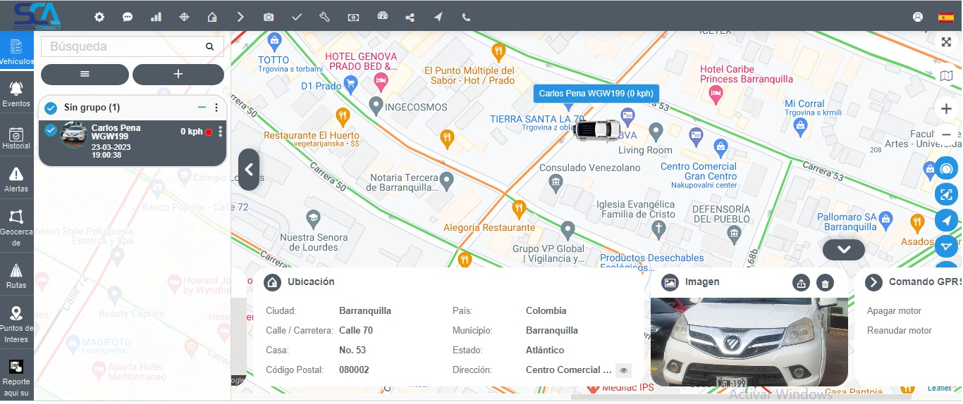
Task: Upload image using the Imagen upload icon
Action: tap(801, 283)
